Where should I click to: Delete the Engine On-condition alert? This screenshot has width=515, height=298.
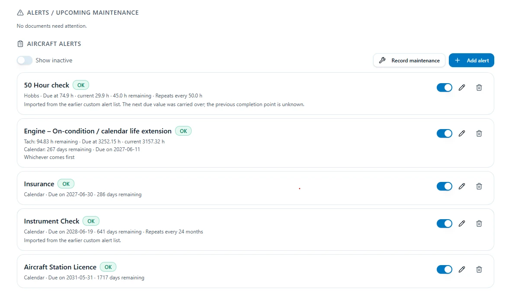479,133
